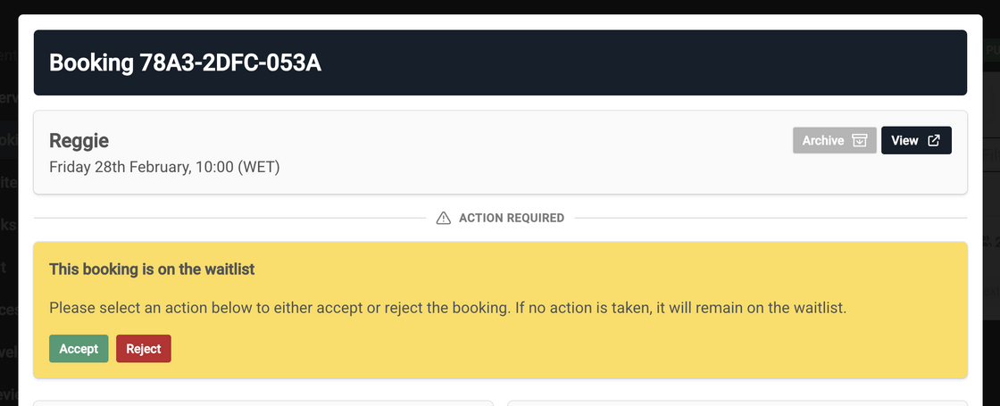Click the warning triangle icon

coord(443,218)
